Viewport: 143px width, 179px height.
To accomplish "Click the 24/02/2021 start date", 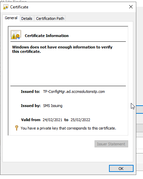I will point(52,120).
